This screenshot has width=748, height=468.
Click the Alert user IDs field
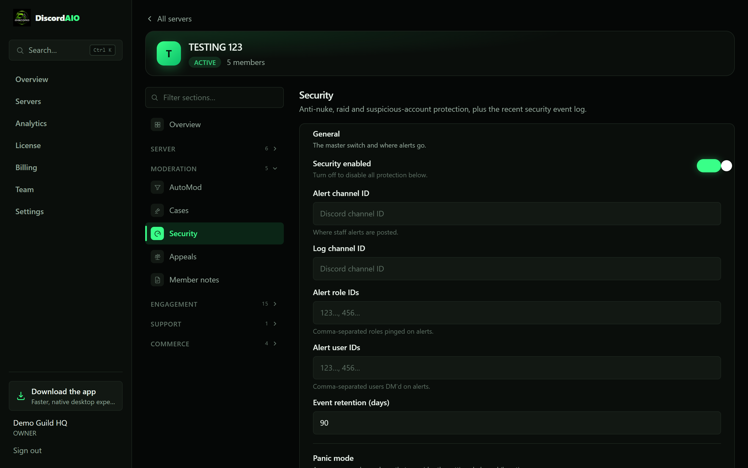click(x=517, y=368)
